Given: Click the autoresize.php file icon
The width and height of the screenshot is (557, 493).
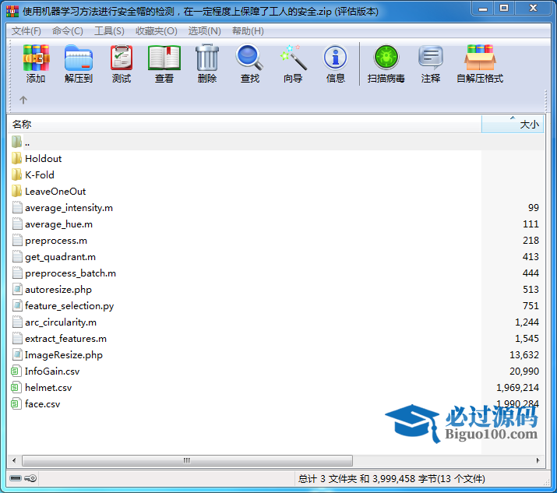Looking at the screenshot, I should 17,289.
